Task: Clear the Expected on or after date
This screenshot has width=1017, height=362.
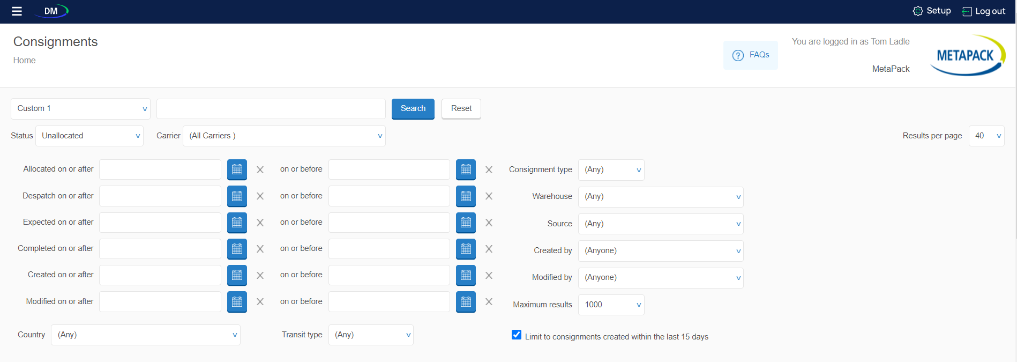Action: [x=260, y=223]
